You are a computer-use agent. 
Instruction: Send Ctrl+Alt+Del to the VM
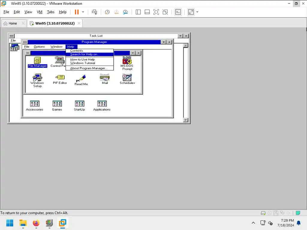[x=94, y=12]
